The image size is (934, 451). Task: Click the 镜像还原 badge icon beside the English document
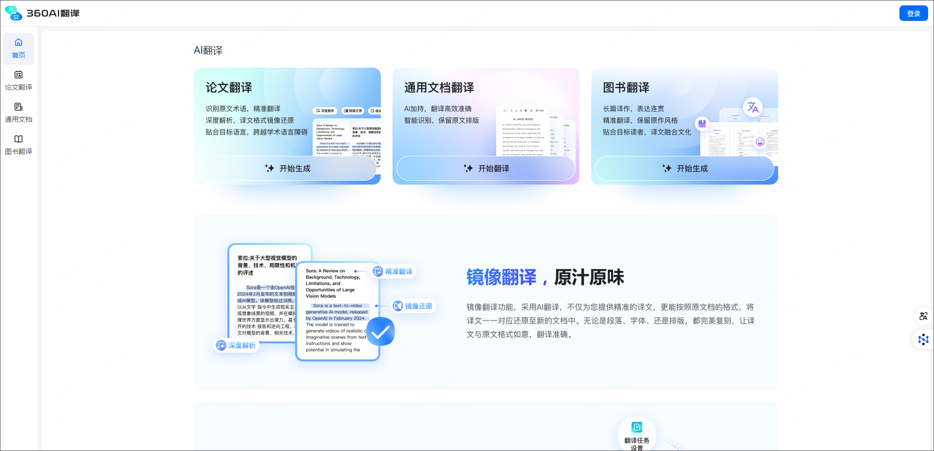click(398, 306)
